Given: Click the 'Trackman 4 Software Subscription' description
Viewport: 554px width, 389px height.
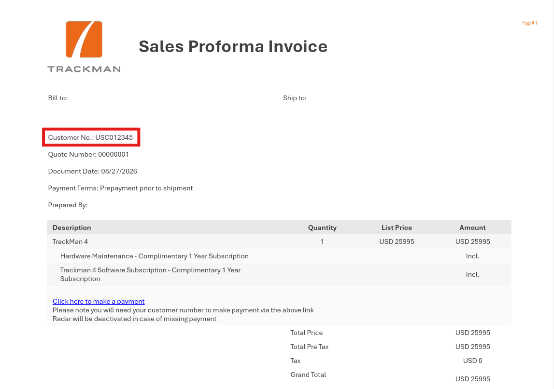Looking at the screenshot, I should [x=151, y=274].
